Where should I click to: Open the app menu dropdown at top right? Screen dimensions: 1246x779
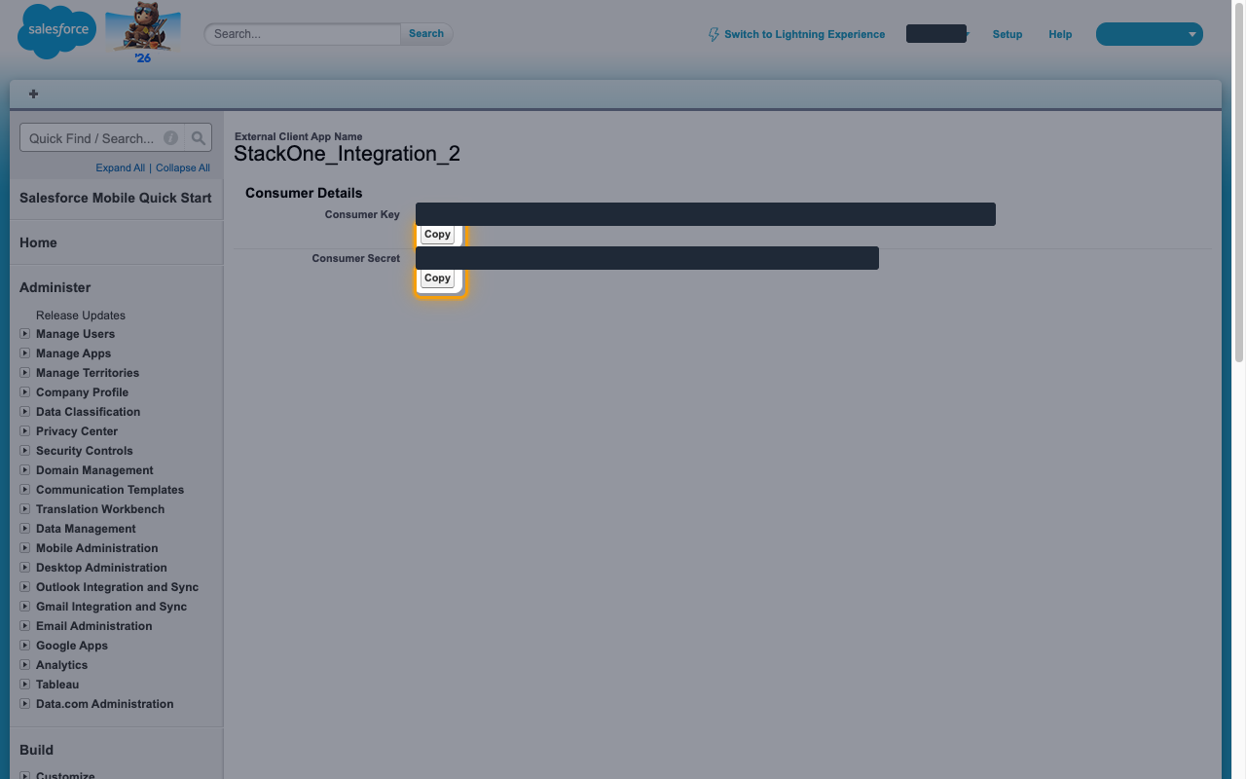(x=1150, y=34)
